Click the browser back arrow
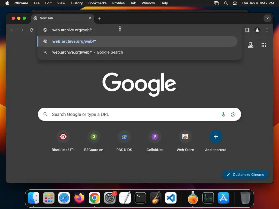 (x=12, y=30)
